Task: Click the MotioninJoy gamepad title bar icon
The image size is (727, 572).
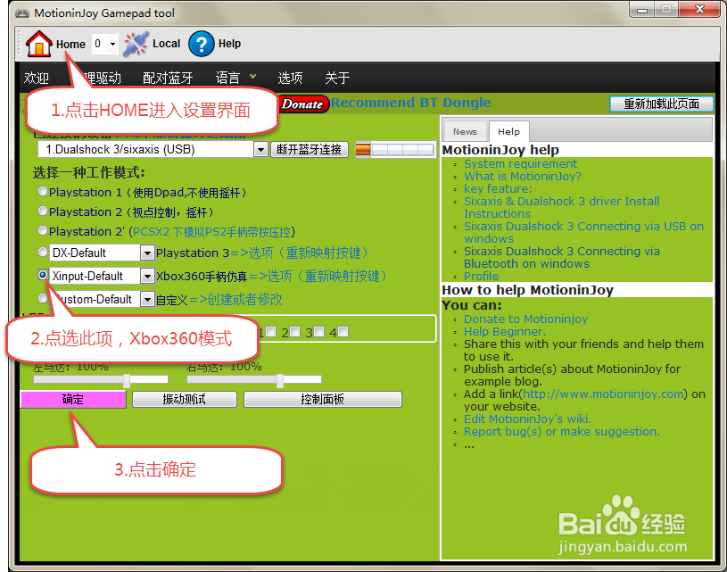Action: tap(22, 13)
